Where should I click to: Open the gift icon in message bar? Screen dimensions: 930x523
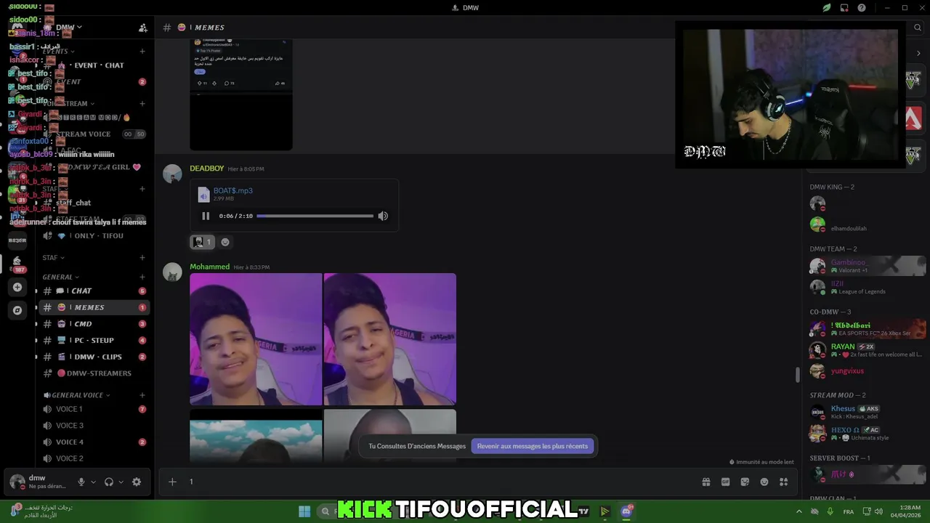(x=705, y=482)
